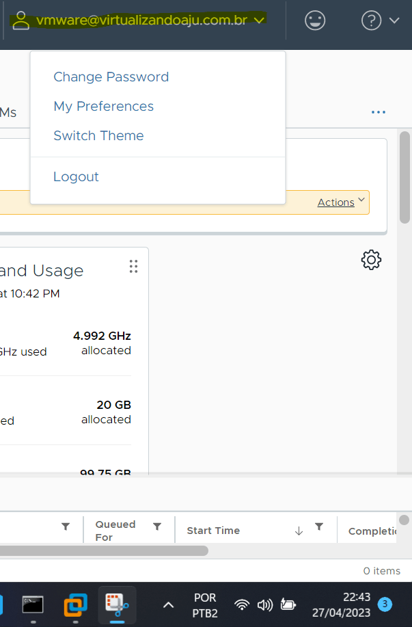Show hidden system tray icons
The height and width of the screenshot is (627, 412).
point(168,604)
